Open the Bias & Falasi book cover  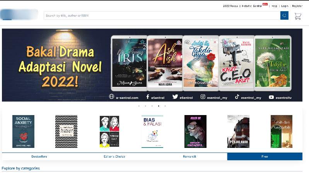[152, 131]
